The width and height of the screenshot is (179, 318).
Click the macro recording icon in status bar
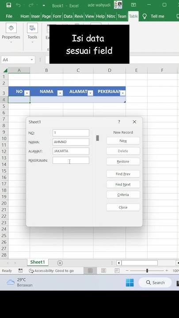click(x=20, y=271)
